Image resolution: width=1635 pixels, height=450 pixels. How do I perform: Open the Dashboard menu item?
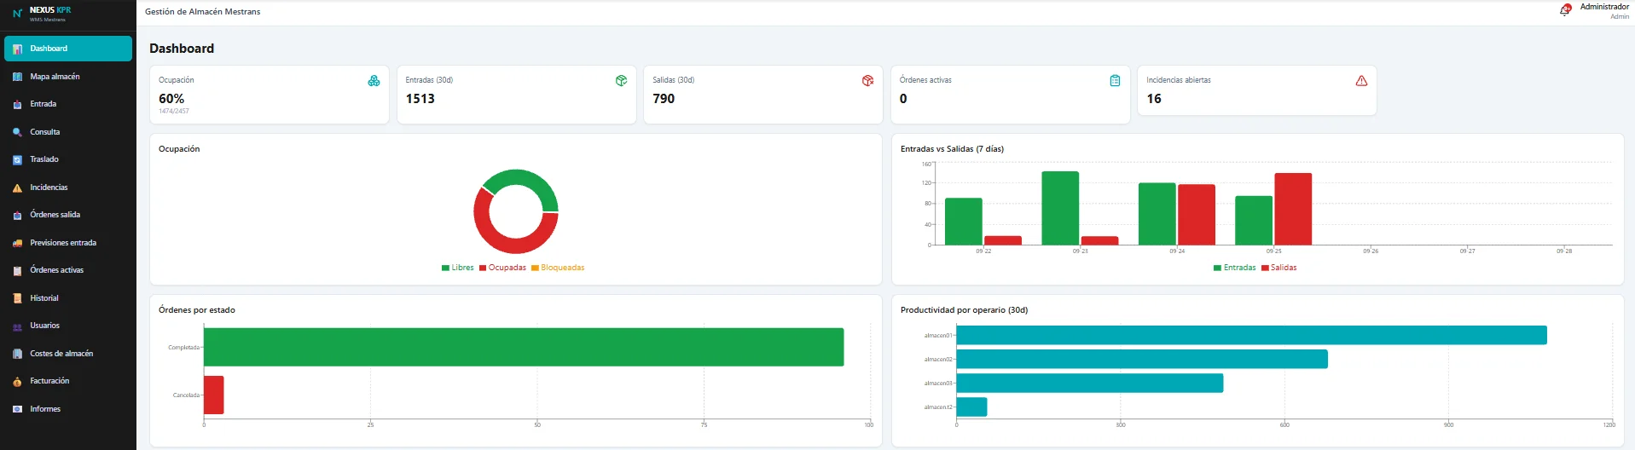(68, 49)
